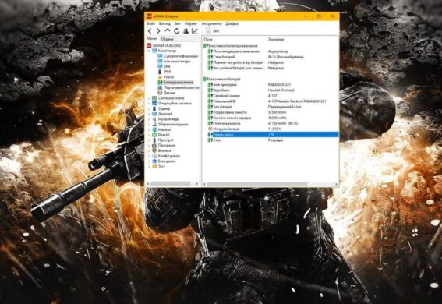
Task: Go up one level with the up arrow icon
Action: [168, 30]
